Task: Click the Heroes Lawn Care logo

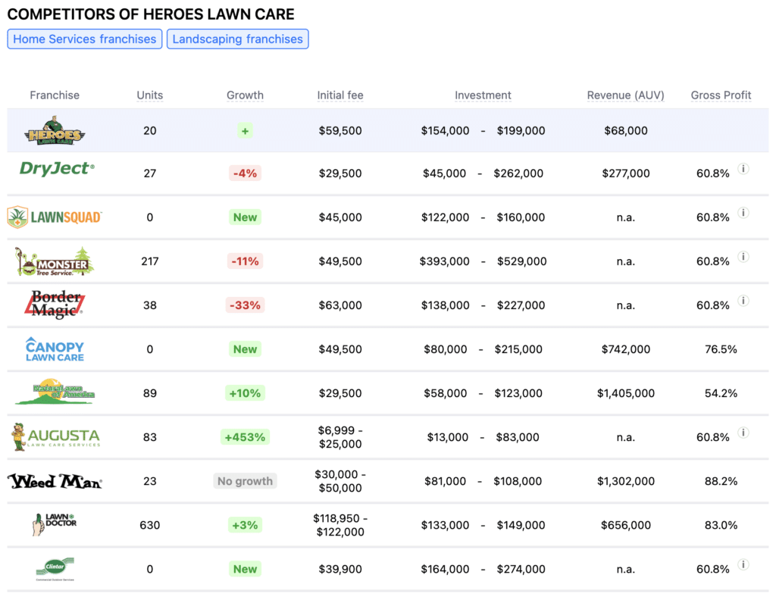Action: click(55, 130)
